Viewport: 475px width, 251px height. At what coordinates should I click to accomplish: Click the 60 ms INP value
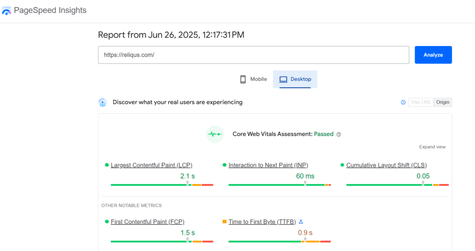[305, 176]
